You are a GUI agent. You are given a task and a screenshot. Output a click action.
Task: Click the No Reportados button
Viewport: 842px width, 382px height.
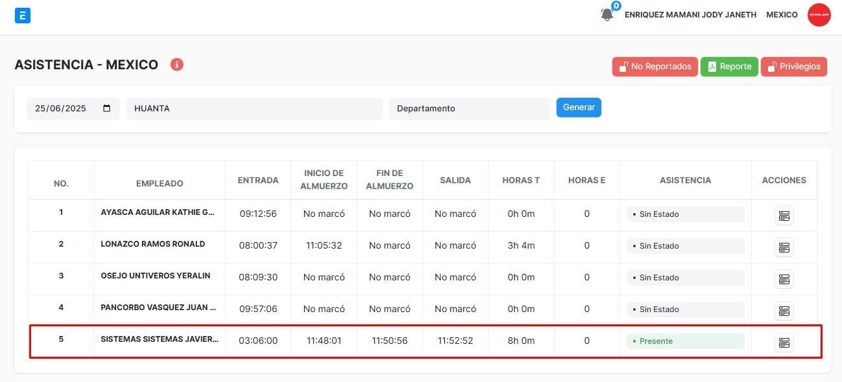pos(655,67)
